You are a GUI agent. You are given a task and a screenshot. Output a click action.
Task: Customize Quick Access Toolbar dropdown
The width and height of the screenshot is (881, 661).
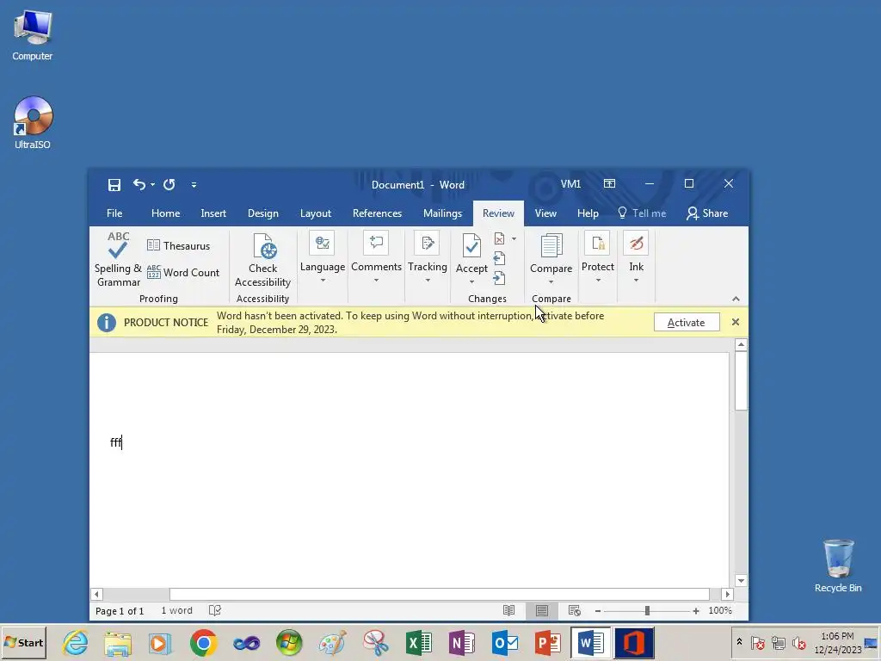(x=194, y=185)
